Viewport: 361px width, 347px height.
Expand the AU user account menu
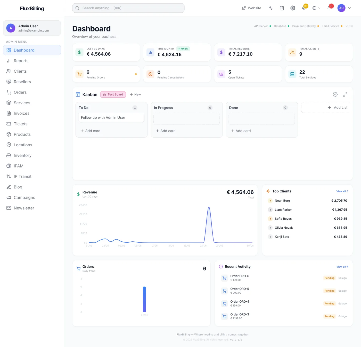(x=344, y=8)
